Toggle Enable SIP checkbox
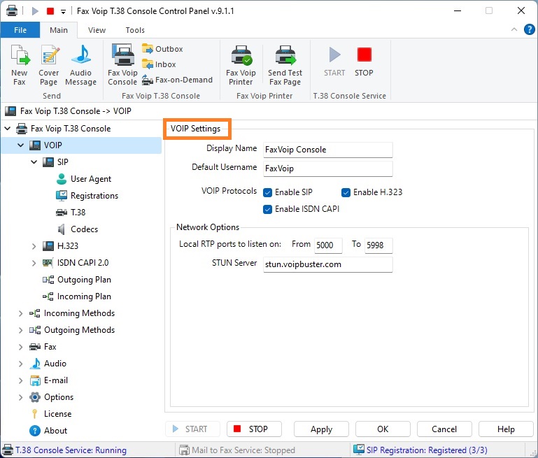The width and height of the screenshot is (538, 458). pyautogui.click(x=268, y=192)
